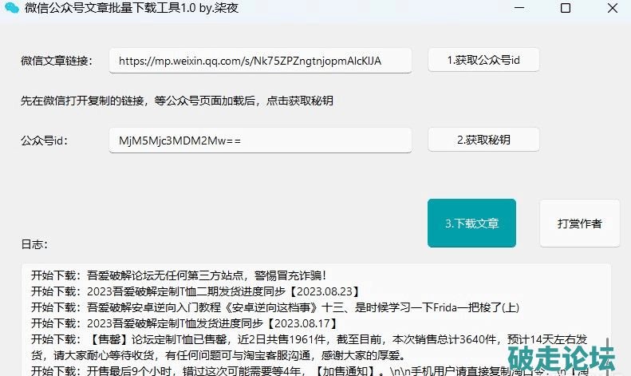Click the 微信文章链接 label

click(x=57, y=61)
